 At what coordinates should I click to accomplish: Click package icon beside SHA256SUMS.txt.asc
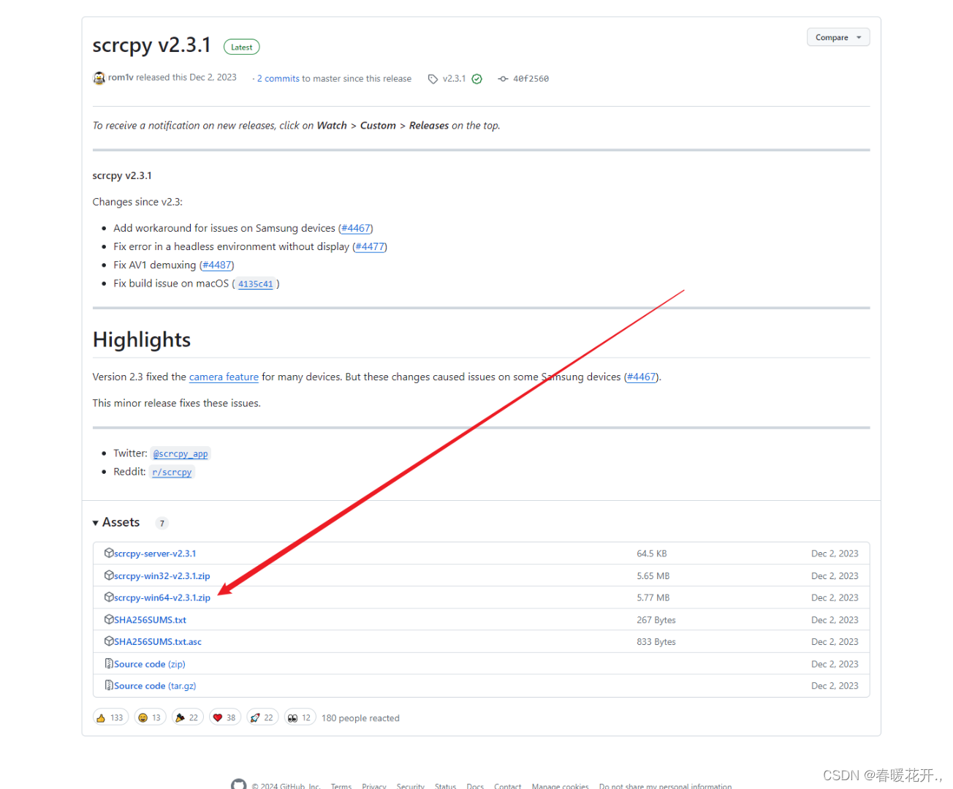click(109, 641)
